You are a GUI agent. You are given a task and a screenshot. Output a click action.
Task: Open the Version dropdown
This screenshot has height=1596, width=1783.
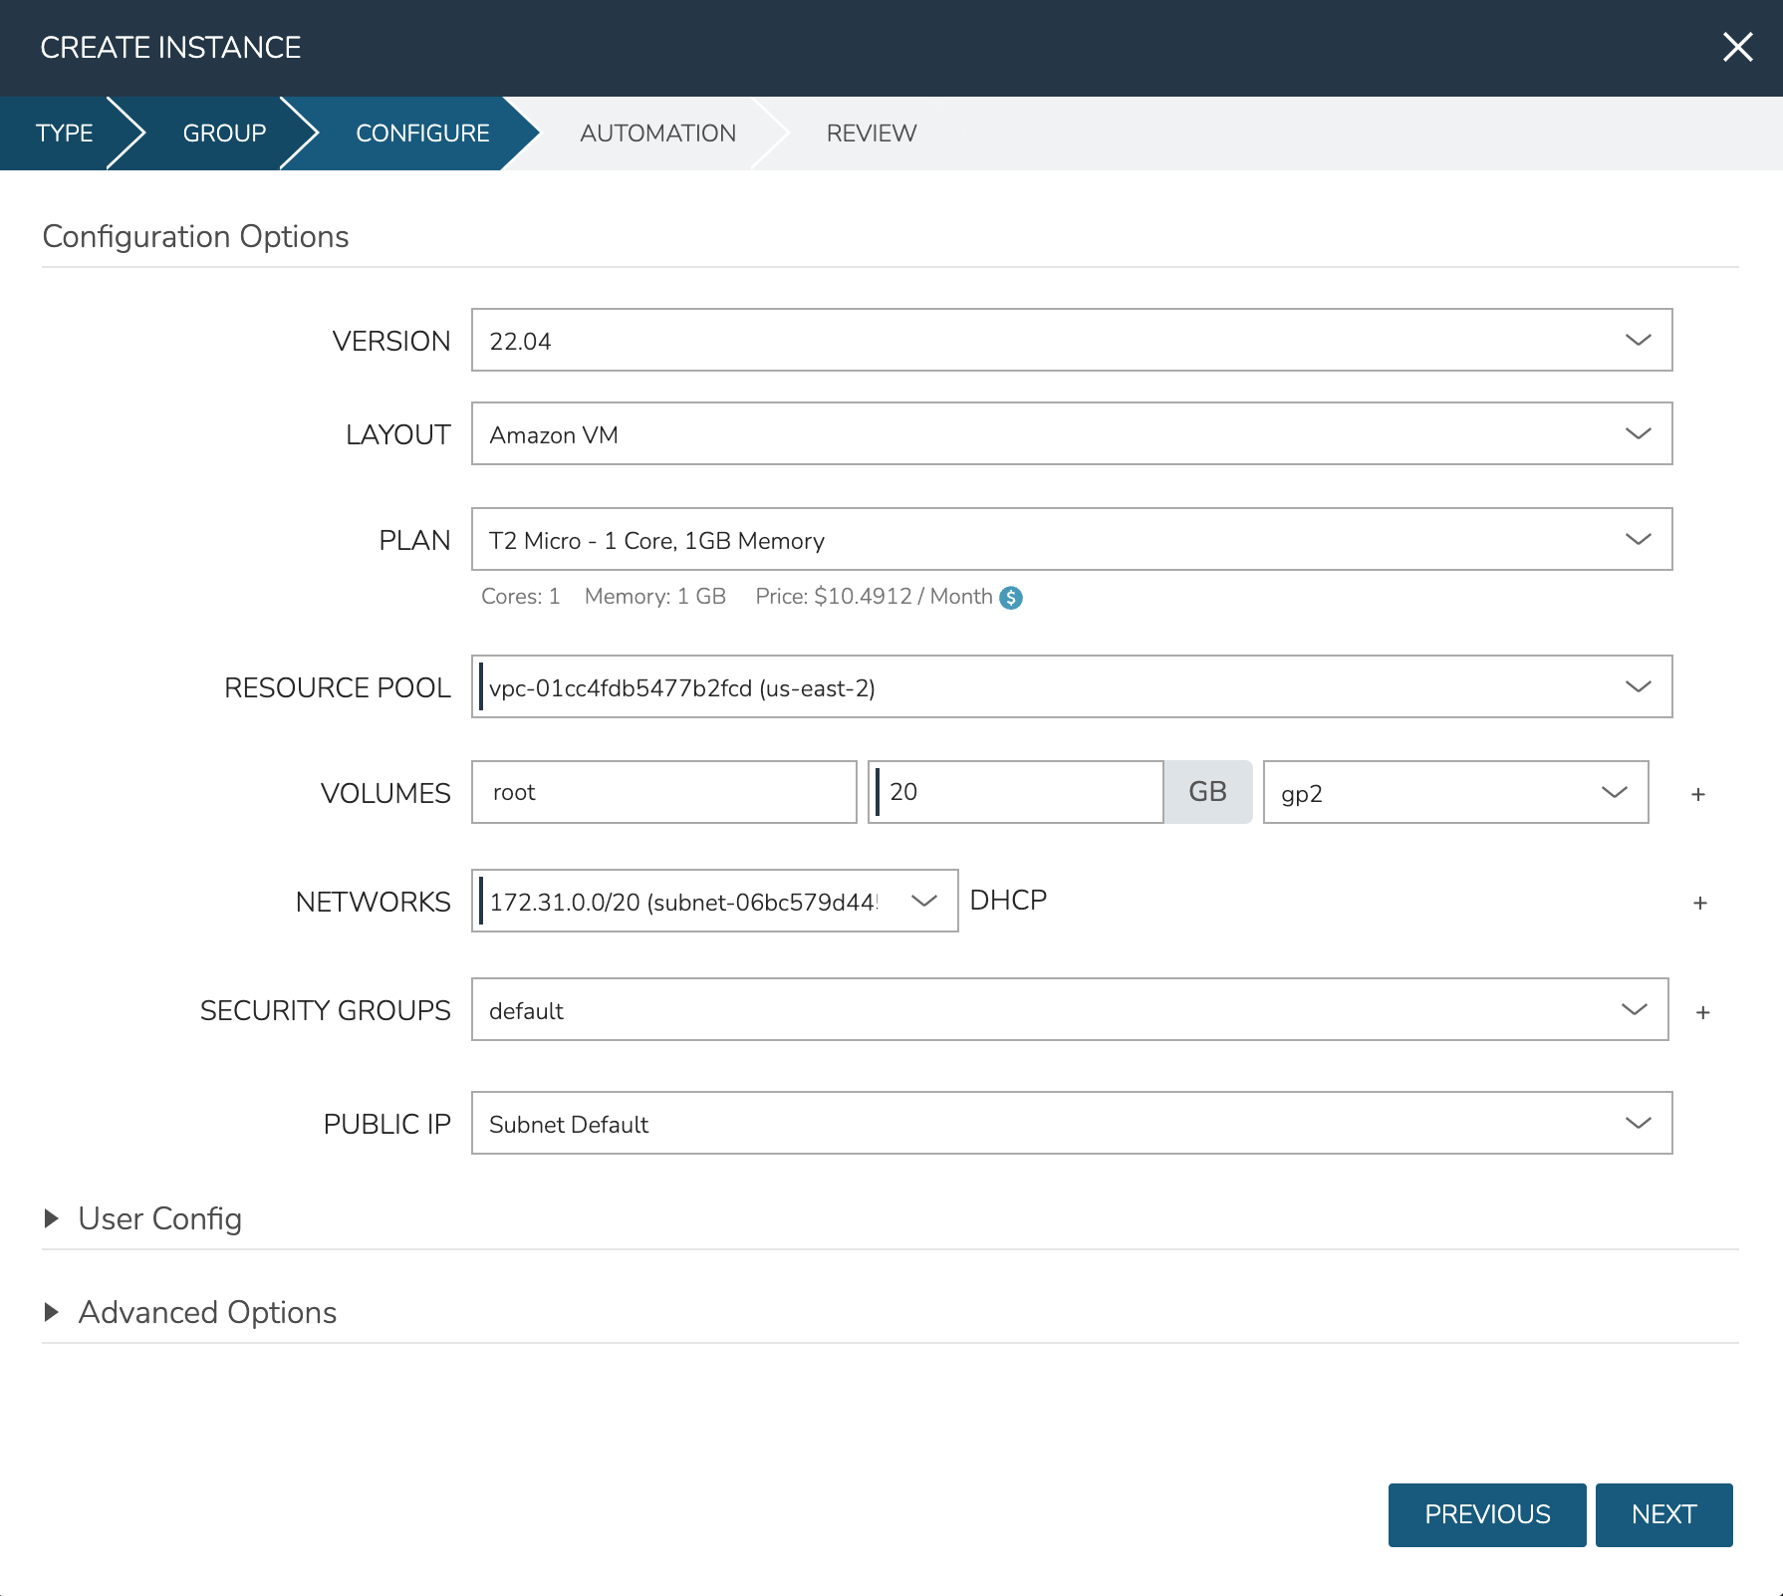(x=1071, y=341)
